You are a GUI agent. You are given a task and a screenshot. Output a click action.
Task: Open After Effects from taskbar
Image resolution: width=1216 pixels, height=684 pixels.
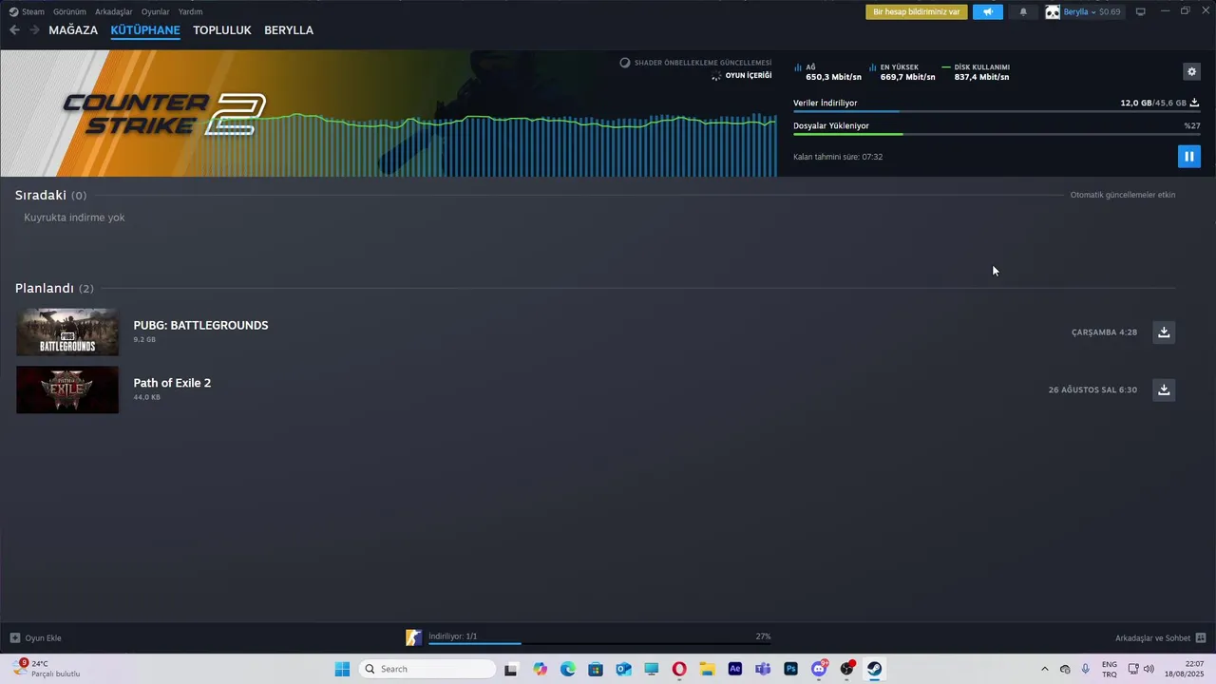[x=734, y=669]
